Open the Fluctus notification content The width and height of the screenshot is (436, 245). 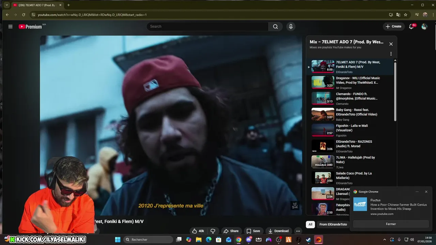(x=391, y=207)
